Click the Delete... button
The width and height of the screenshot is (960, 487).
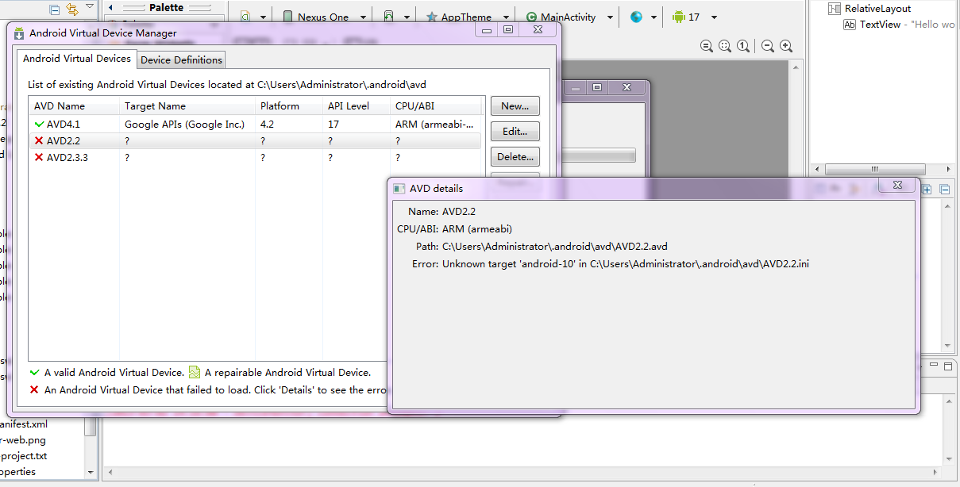tap(515, 157)
